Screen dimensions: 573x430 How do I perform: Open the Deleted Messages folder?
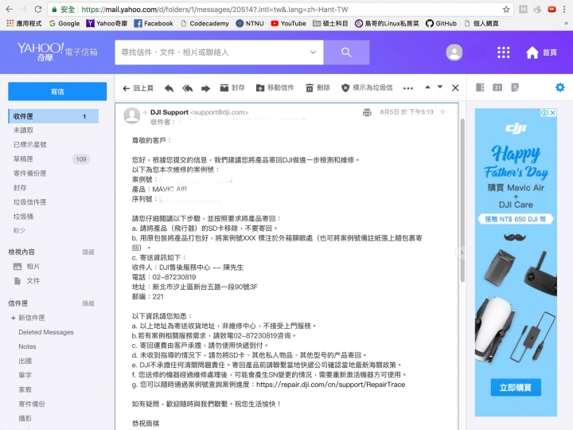[x=46, y=332]
